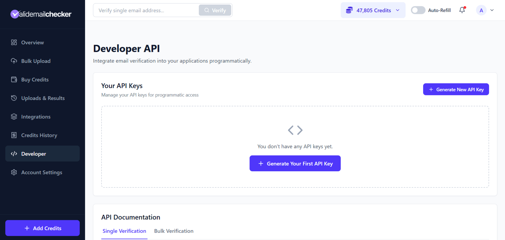Open Uploads & Results history icon
This screenshot has width=505, height=240.
(x=14, y=98)
